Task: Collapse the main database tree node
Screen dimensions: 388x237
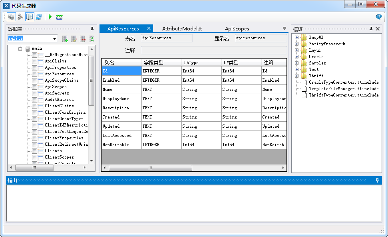Action: coord(20,49)
